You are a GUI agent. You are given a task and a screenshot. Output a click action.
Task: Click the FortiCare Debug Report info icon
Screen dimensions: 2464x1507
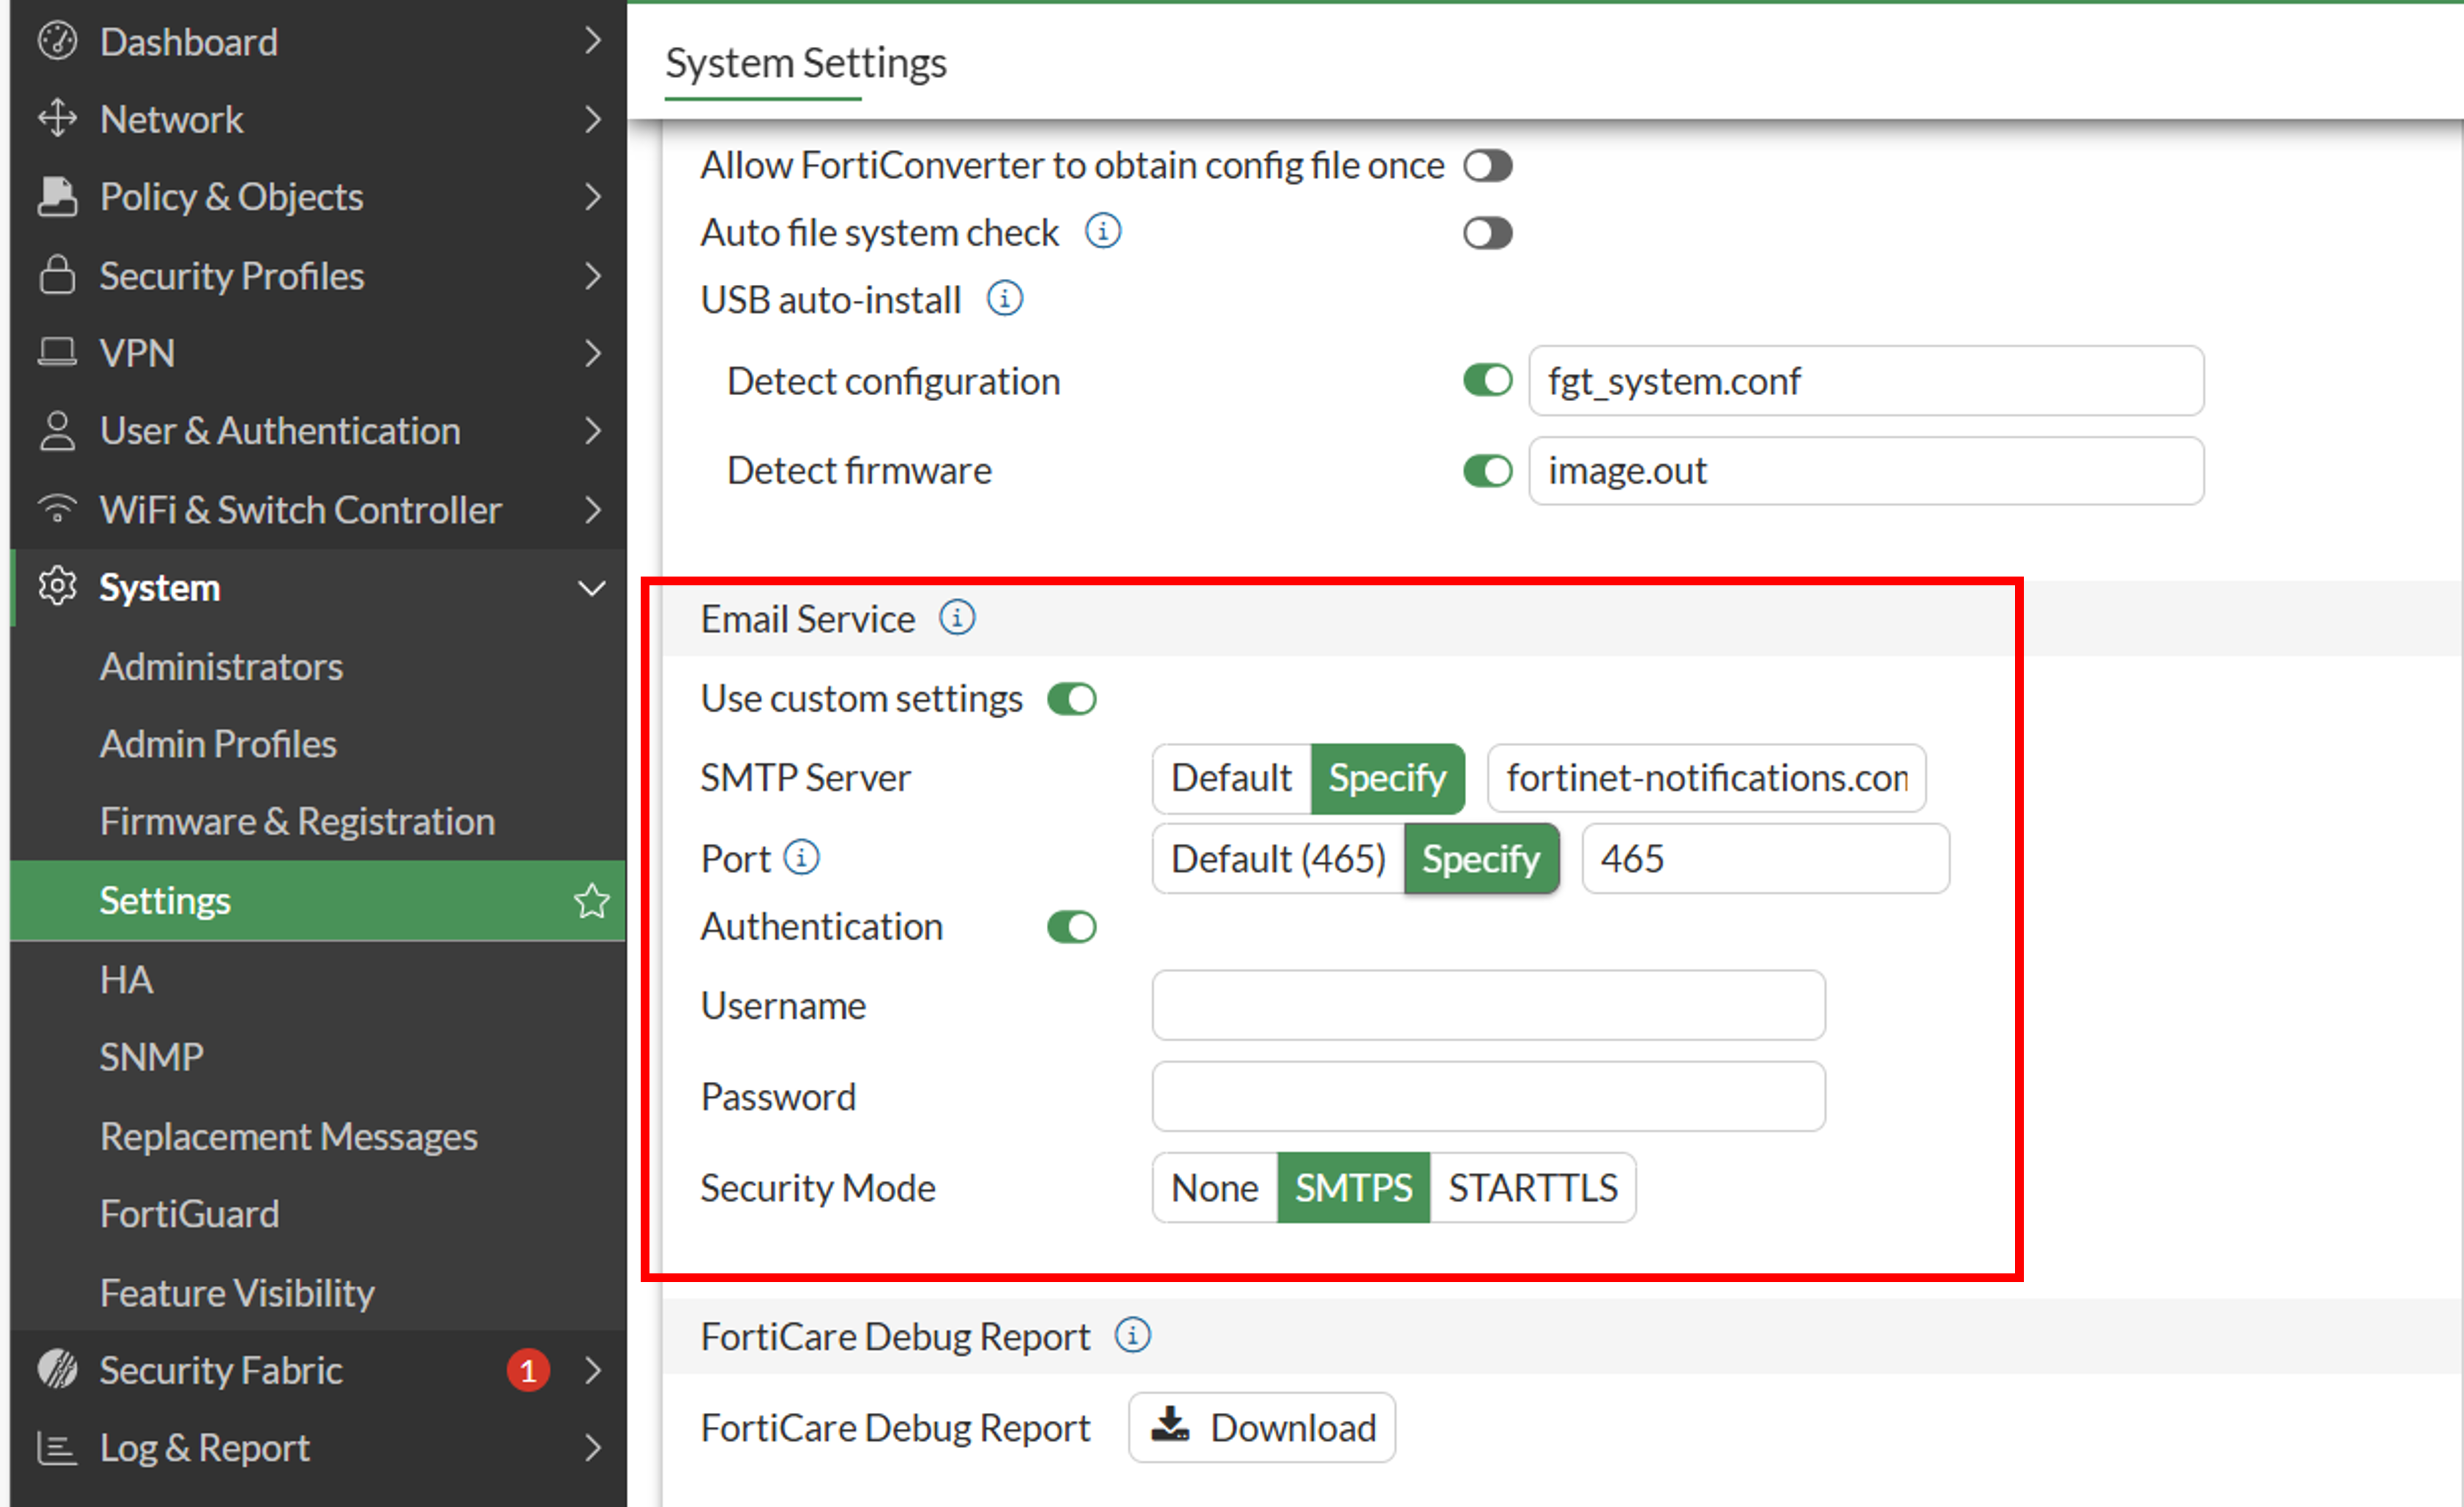point(1132,1335)
